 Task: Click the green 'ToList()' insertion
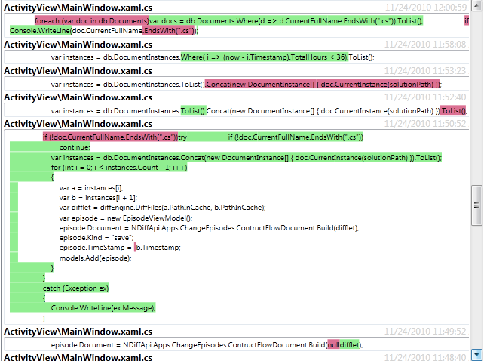point(193,111)
